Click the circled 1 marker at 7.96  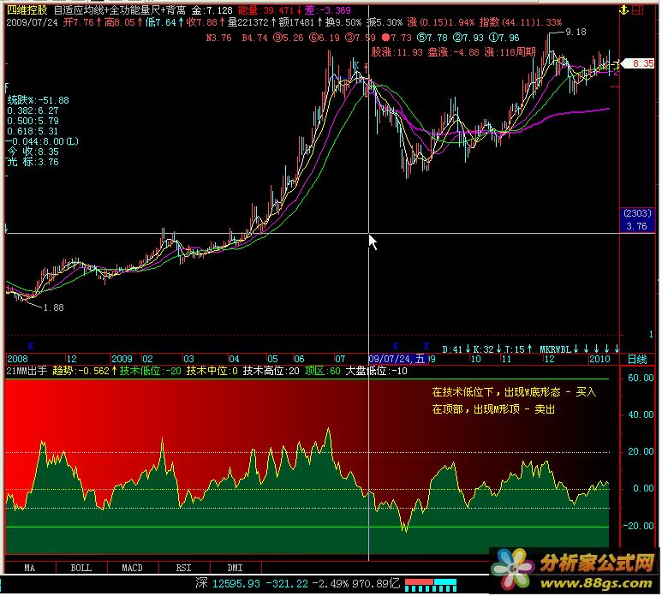click(x=493, y=38)
